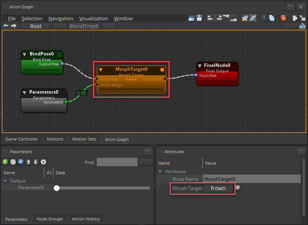Toggle collapse of the BindPose0 node

point(24,54)
